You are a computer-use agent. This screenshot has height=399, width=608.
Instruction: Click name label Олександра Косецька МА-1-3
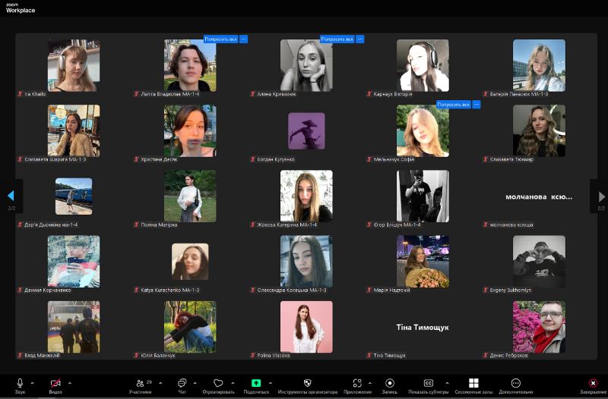click(292, 290)
